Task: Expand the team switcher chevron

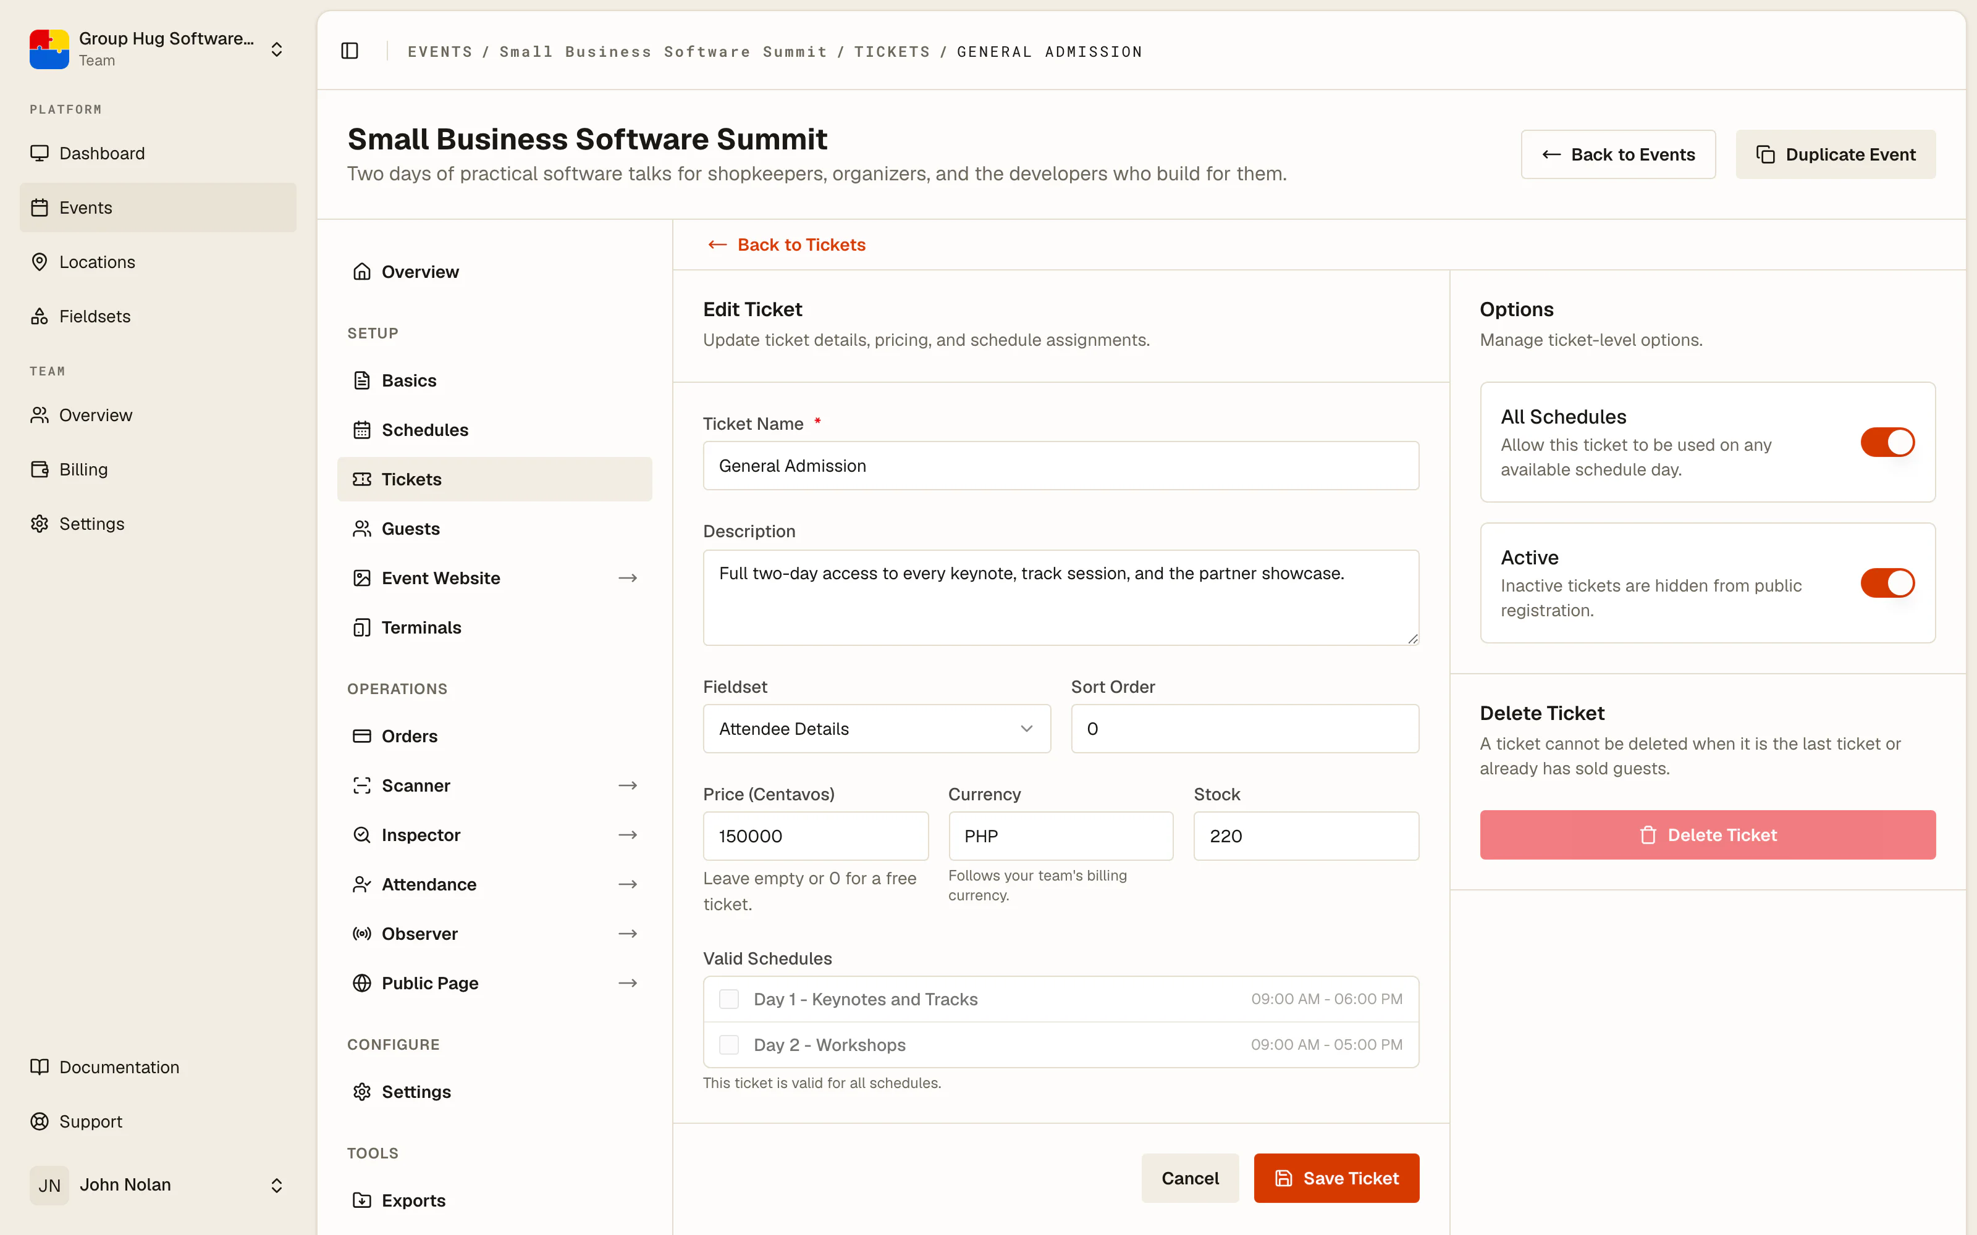Action: click(277, 49)
